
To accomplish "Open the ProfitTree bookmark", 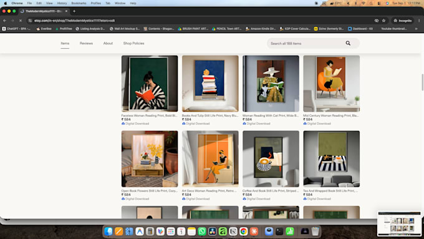I will 64,29.
